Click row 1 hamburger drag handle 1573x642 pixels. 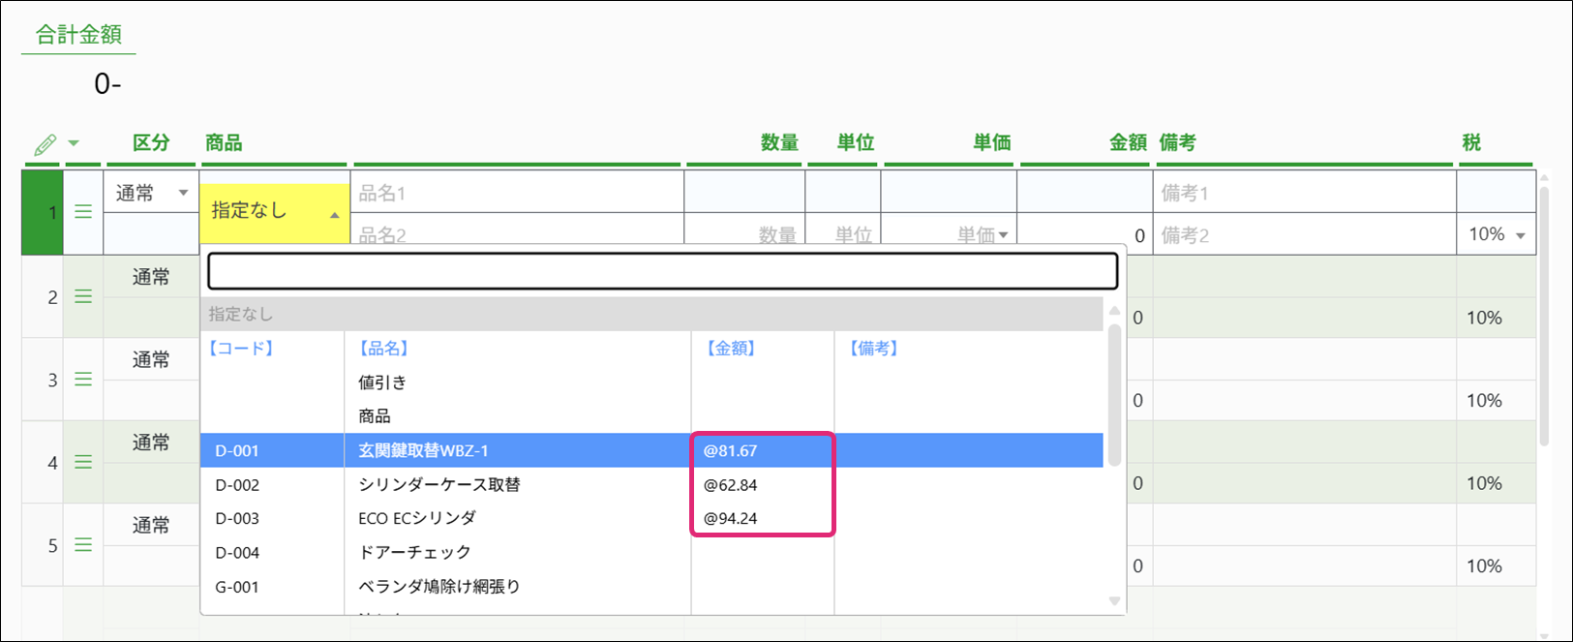(83, 212)
